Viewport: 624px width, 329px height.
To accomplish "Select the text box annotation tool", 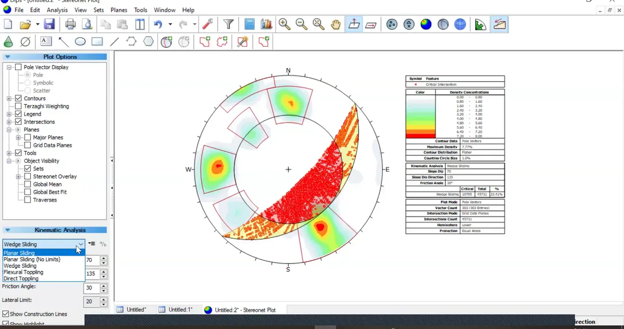I will [46, 42].
